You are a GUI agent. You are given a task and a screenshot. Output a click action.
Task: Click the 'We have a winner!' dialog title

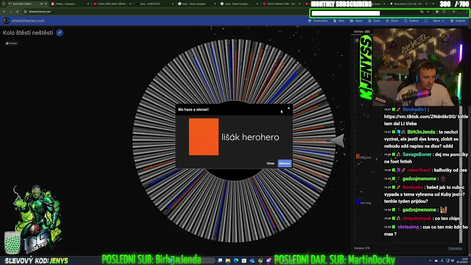(x=193, y=110)
